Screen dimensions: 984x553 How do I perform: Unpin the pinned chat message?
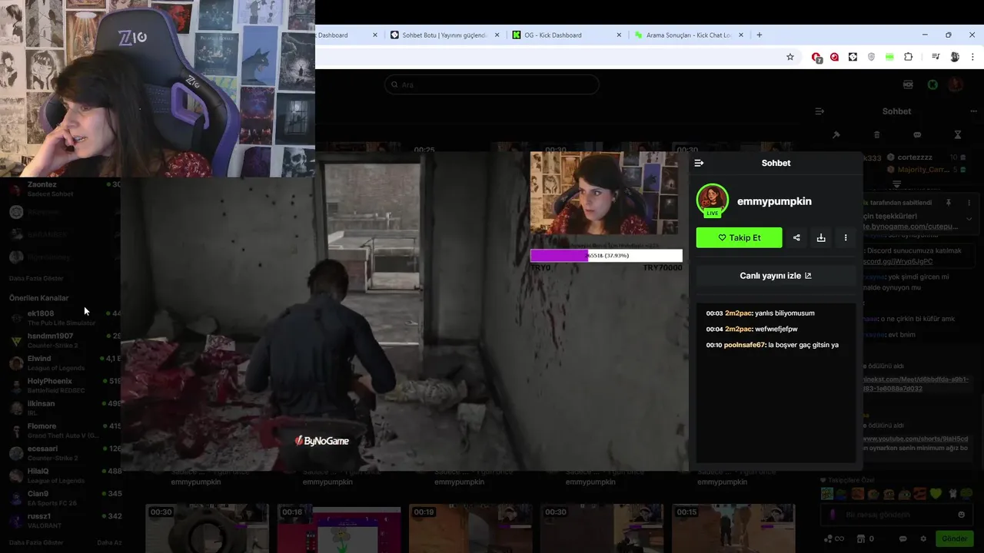949,203
